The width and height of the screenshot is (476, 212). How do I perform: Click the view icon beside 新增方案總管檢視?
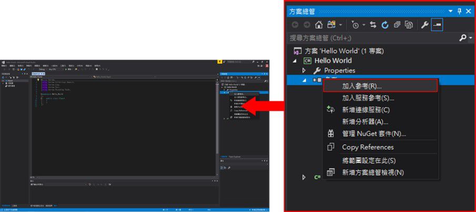click(330, 173)
